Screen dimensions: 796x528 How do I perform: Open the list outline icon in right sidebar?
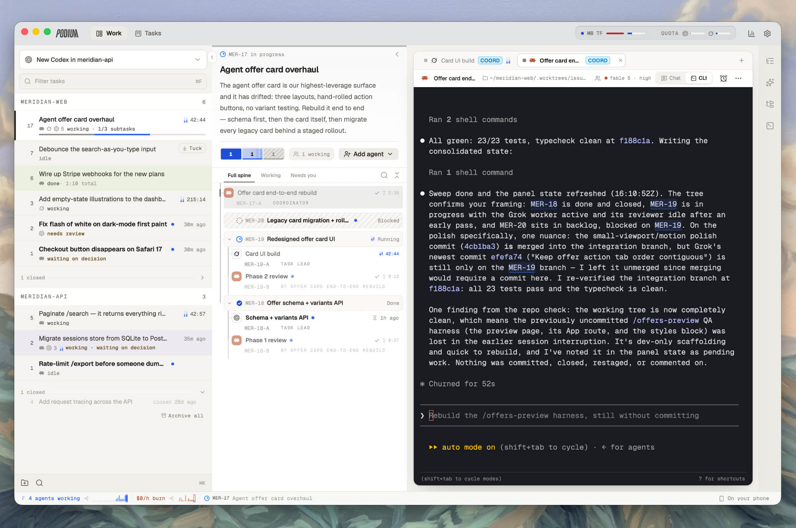point(770,61)
